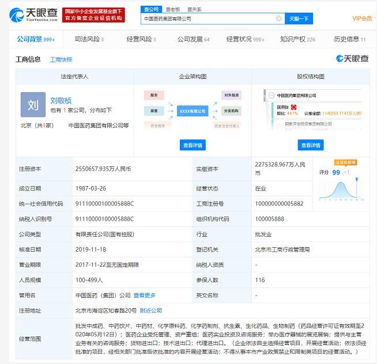Open the 公司发展 tab
The height and width of the screenshot is (364, 377).
pos(193,39)
